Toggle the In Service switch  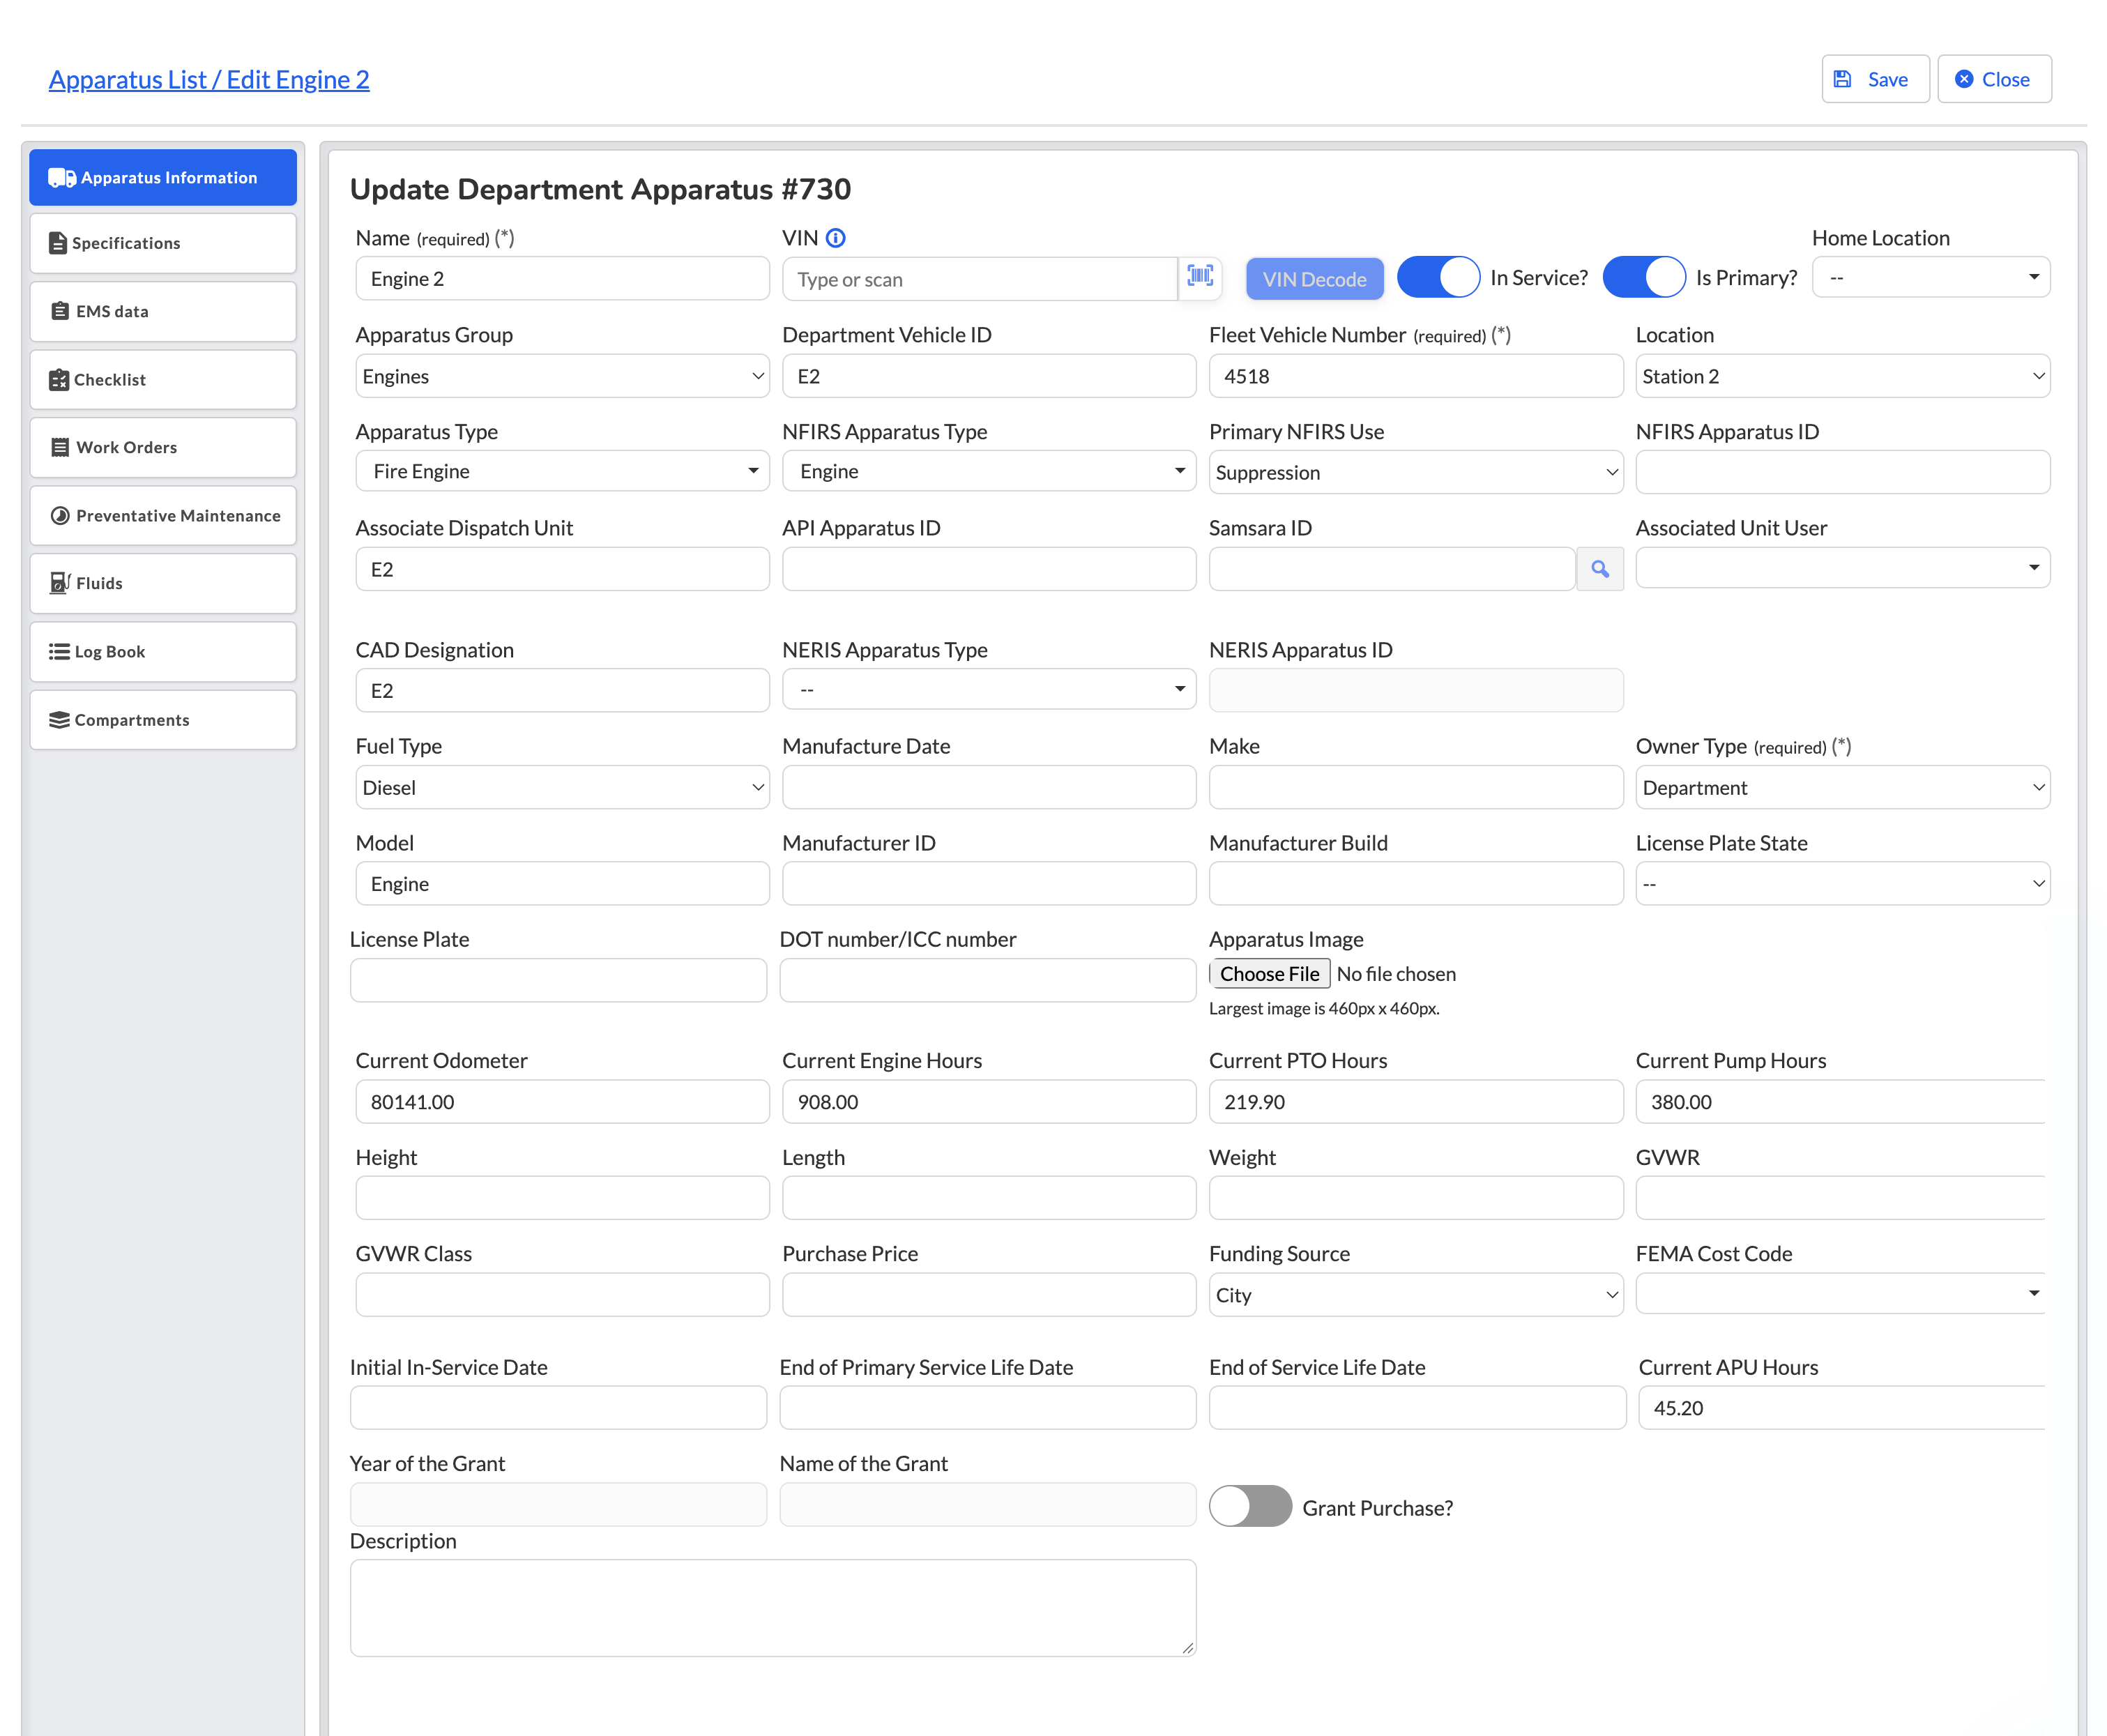click(1438, 277)
